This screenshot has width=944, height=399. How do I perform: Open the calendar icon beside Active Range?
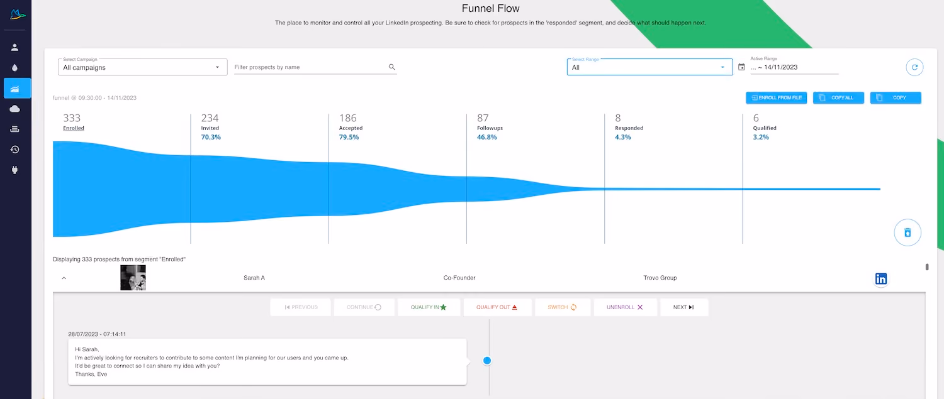741,67
